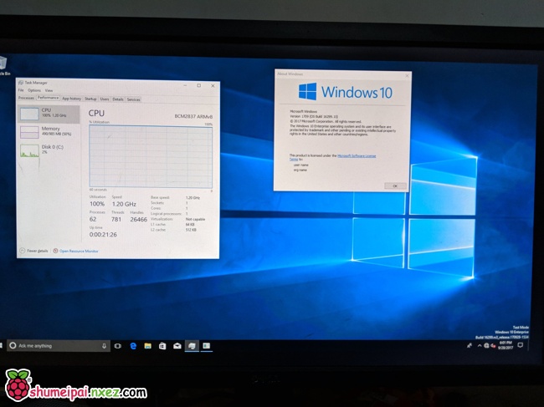This screenshot has height=407, width=544.
Task: Switch to the About Windows taskbar button
Action: 207,346
